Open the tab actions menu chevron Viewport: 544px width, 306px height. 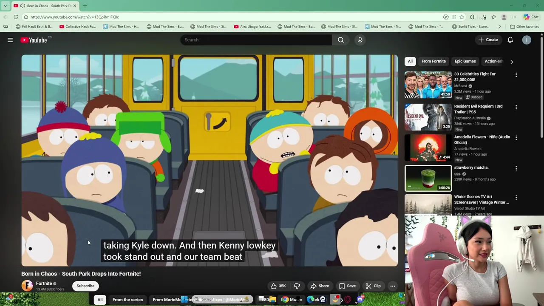[x=6, y=6]
